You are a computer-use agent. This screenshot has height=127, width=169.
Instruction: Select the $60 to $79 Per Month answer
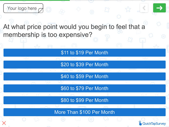point(84,88)
